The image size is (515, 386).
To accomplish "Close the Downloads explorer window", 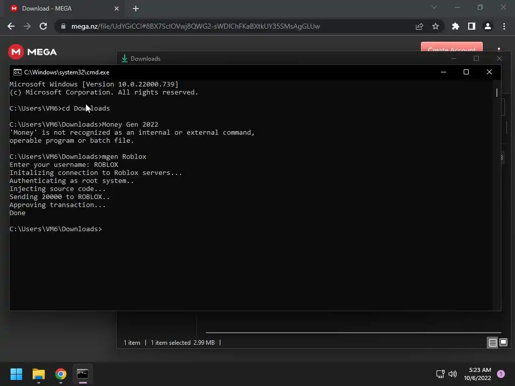I will pyautogui.click(x=499, y=58).
